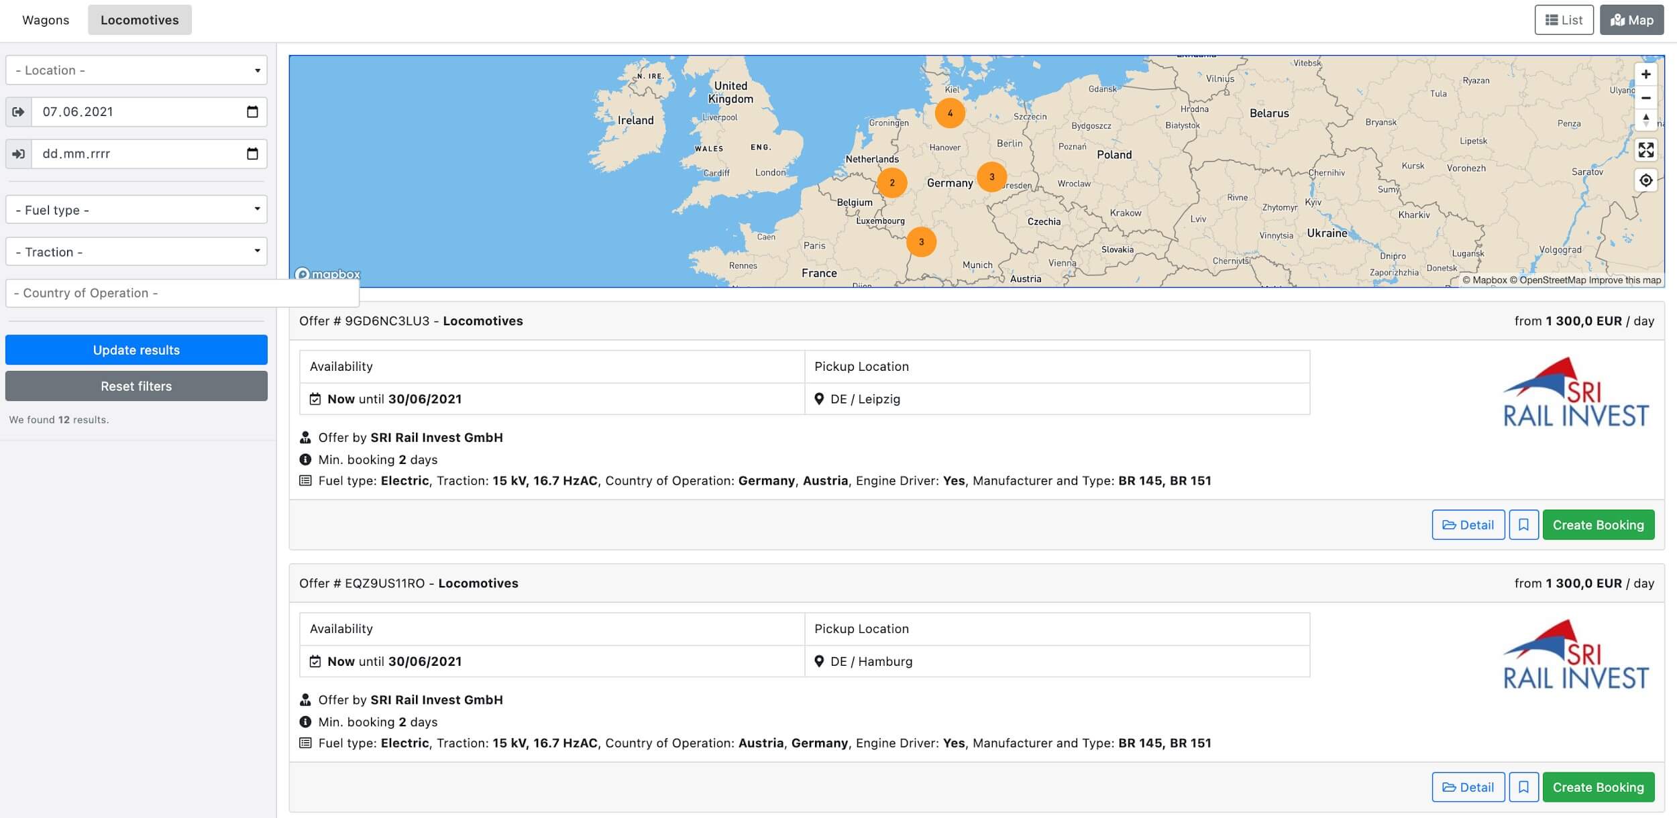
Task: Switch to Map view
Action: [1631, 20]
